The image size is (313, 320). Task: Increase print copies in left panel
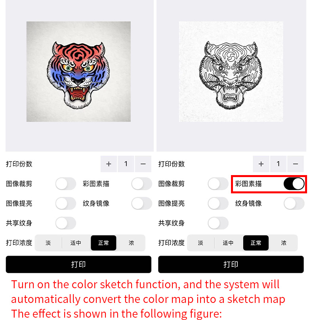click(x=109, y=164)
